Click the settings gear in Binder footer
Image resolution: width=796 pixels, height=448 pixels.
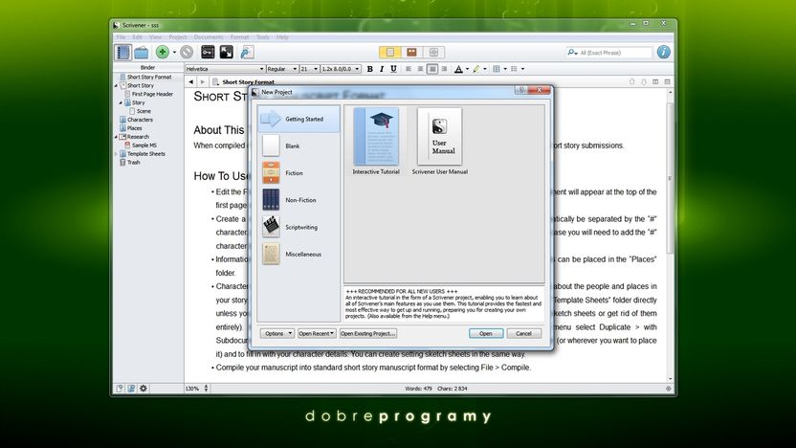tap(144, 389)
